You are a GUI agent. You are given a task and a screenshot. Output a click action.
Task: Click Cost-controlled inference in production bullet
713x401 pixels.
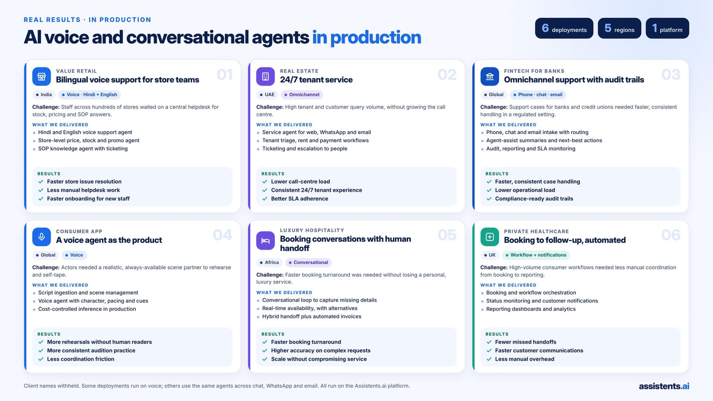point(87,309)
